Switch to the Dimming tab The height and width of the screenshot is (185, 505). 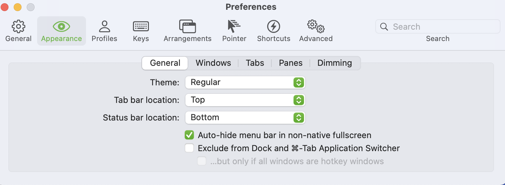(x=335, y=63)
